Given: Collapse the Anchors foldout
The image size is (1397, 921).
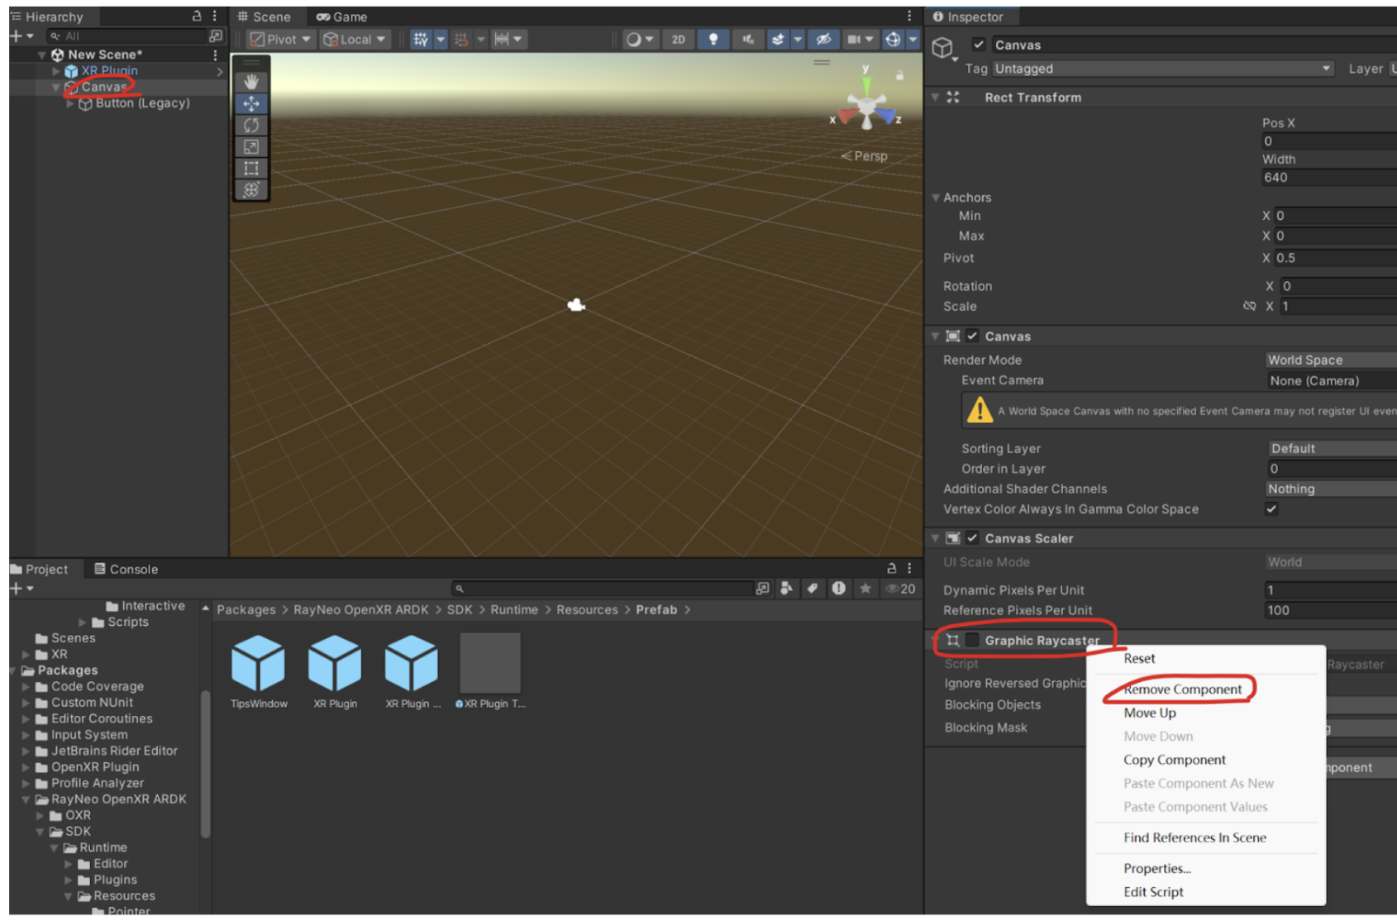Looking at the screenshot, I should (936, 198).
